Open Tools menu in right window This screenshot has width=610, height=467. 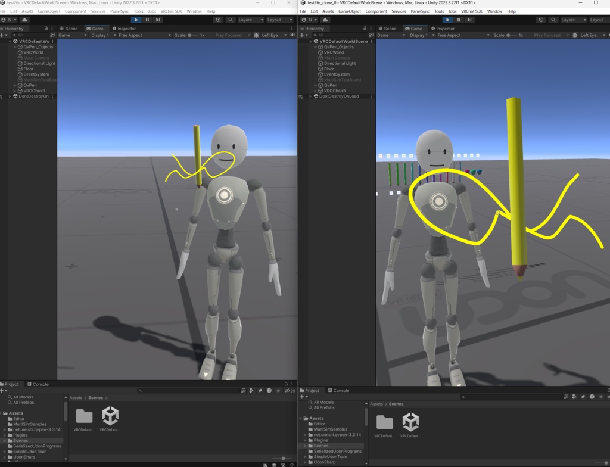point(439,11)
